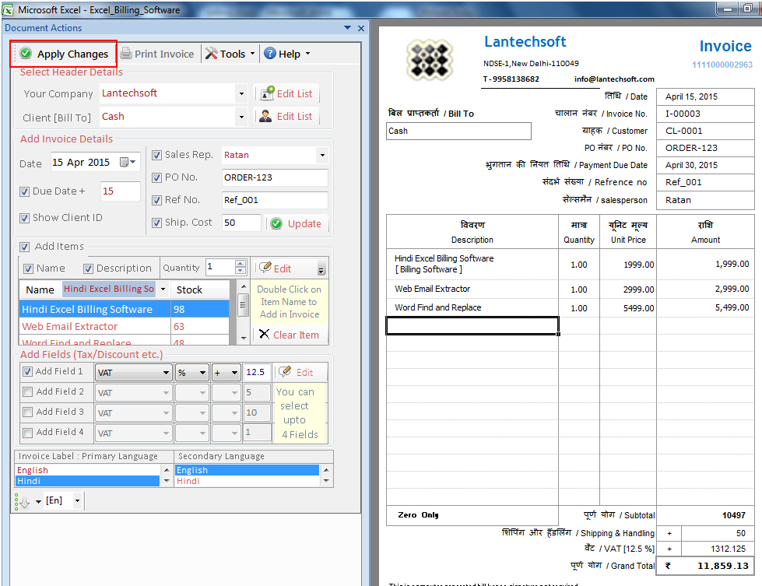This screenshot has width=762, height=586.
Task: Click the Due Date days field
Action: (x=120, y=191)
